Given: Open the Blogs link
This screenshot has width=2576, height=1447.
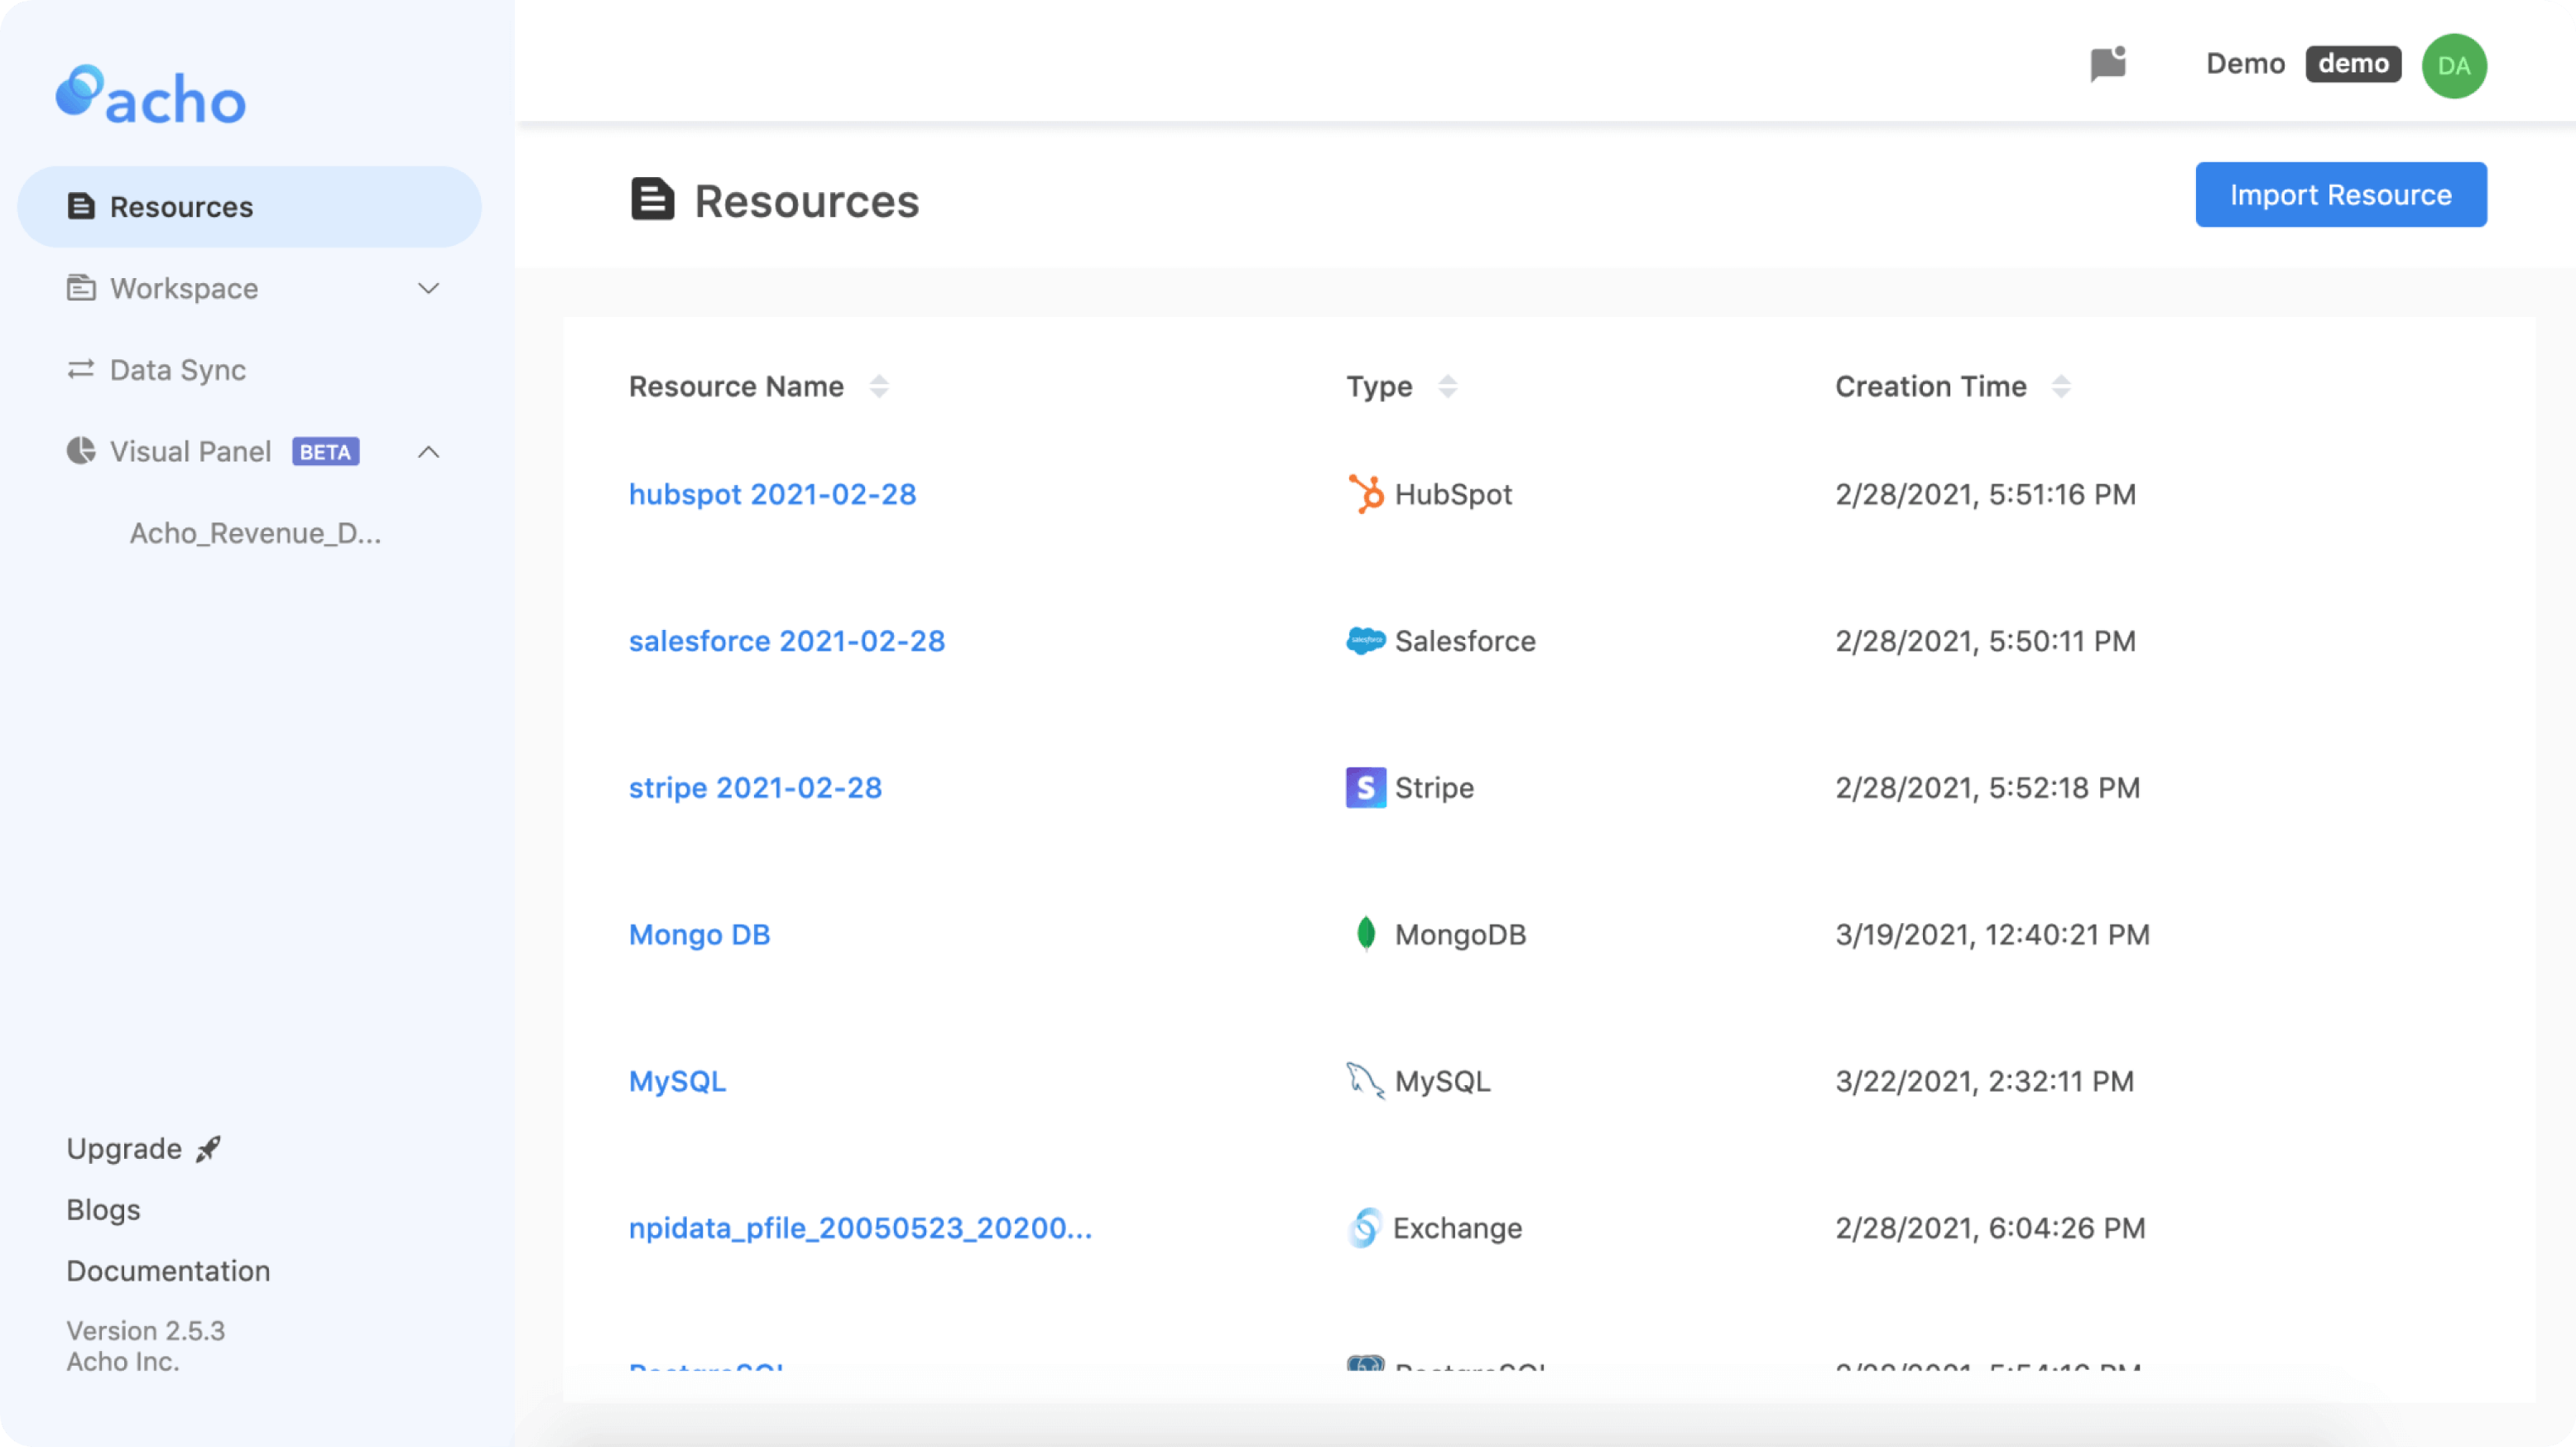Looking at the screenshot, I should coord(103,1210).
